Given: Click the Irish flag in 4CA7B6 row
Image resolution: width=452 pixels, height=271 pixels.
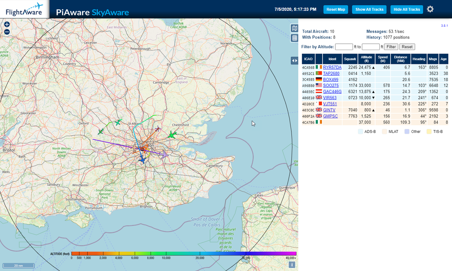Looking at the screenshot, I should 319,122.
